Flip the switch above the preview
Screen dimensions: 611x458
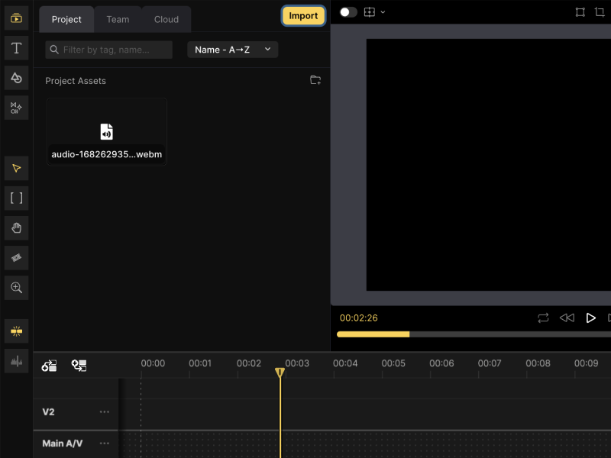(348, 12)
